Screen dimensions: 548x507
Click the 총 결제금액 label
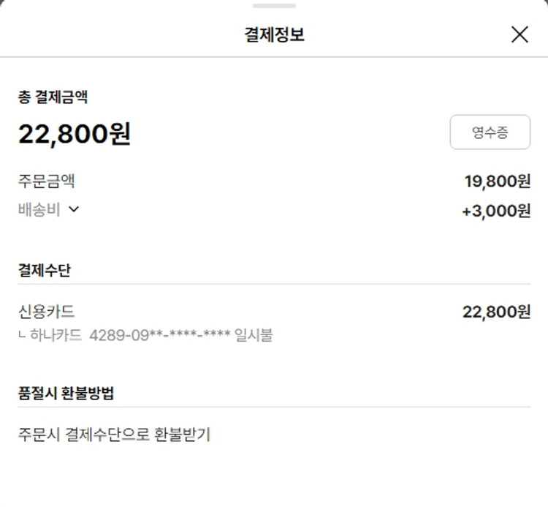click(53, 97)
